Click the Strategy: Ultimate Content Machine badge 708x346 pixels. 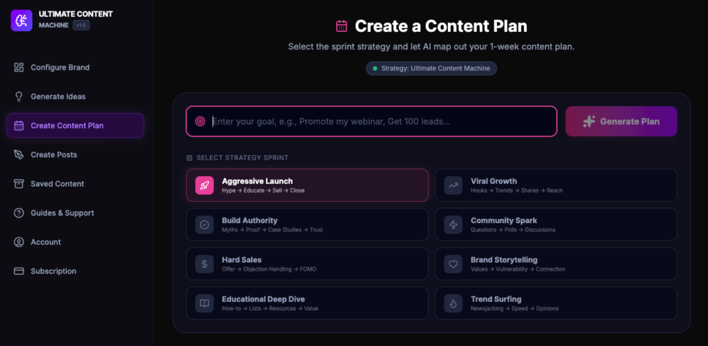[x=431, y=68]
